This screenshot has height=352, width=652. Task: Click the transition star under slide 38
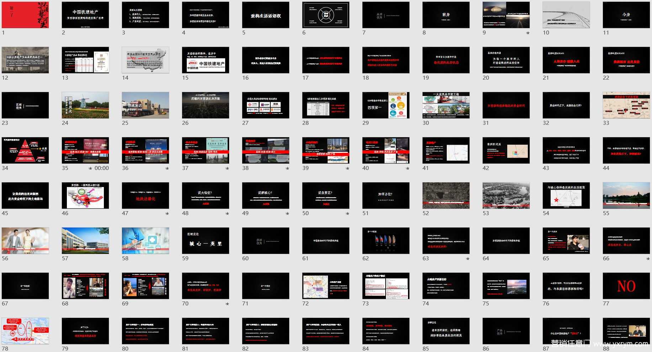pyautogui.click(x=287, y=168)
